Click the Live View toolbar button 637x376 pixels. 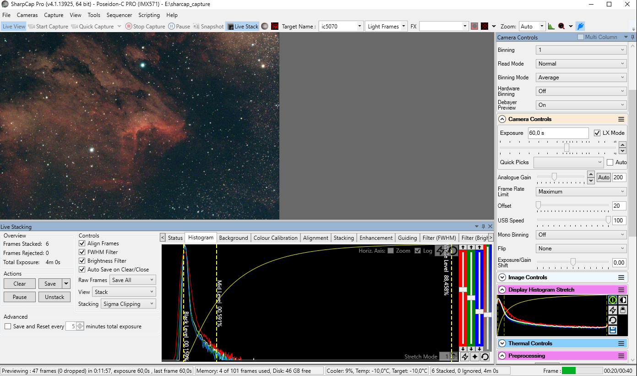click(14, 27)
